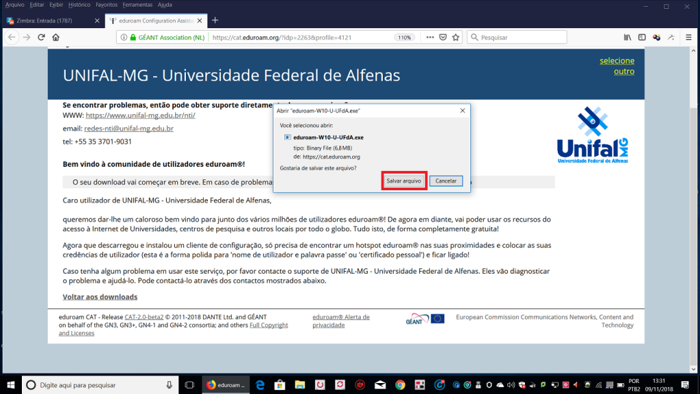This screenshot has width=700, height=394.
Task: Click the page vertical scrollbar
Action: pos(693,210)
